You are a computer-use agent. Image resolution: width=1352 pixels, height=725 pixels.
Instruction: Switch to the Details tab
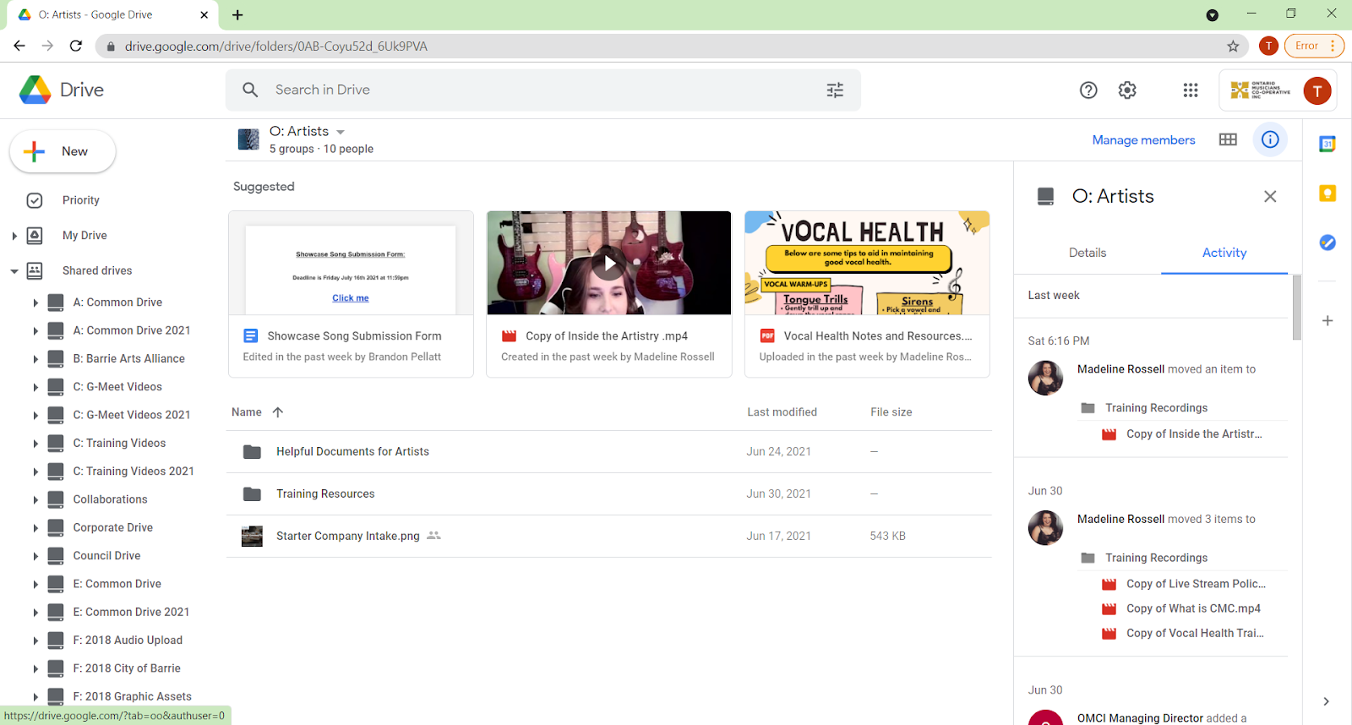1088,253
